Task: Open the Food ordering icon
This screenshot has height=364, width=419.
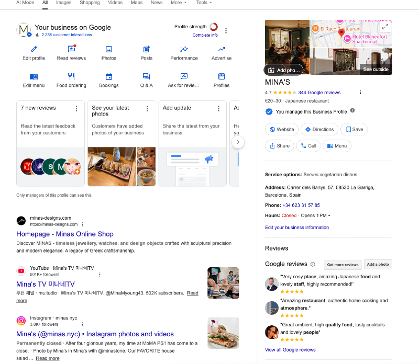Action: 71,76
